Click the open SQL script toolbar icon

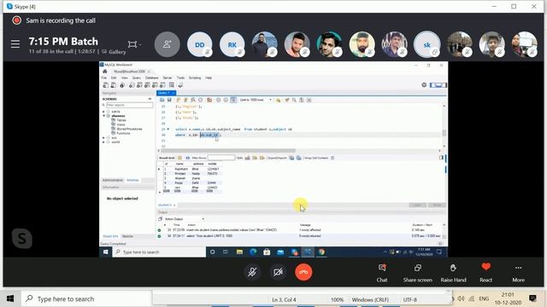(114, 85)
